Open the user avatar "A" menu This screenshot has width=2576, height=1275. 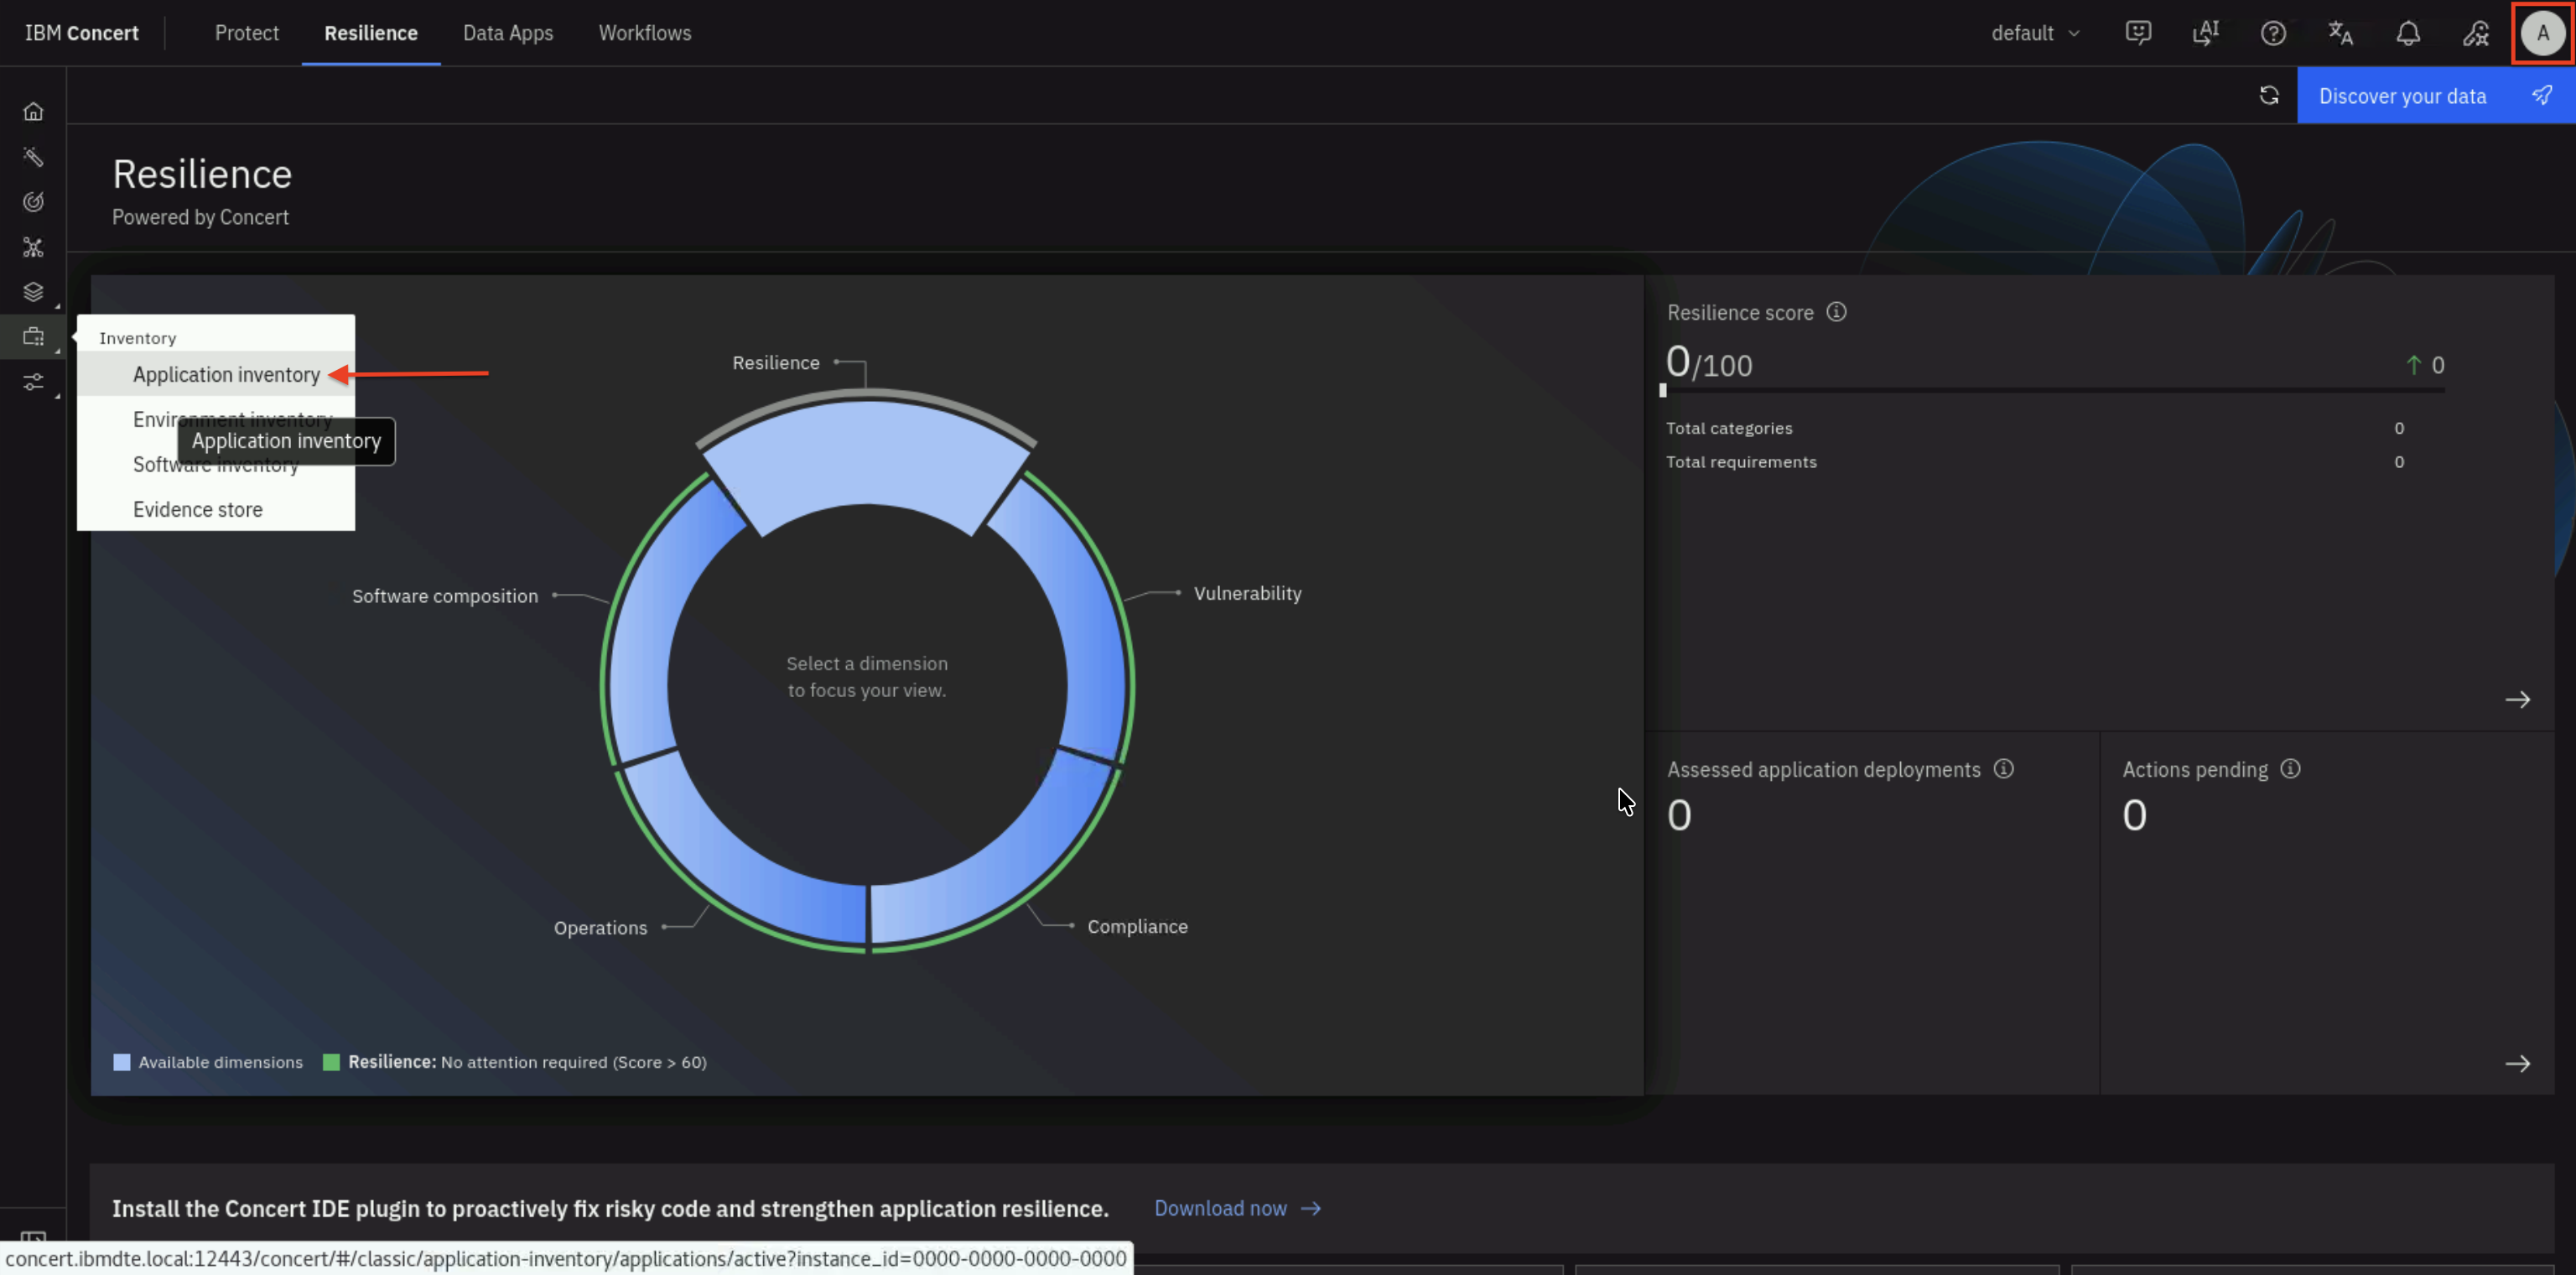[x=2543, y=33]
